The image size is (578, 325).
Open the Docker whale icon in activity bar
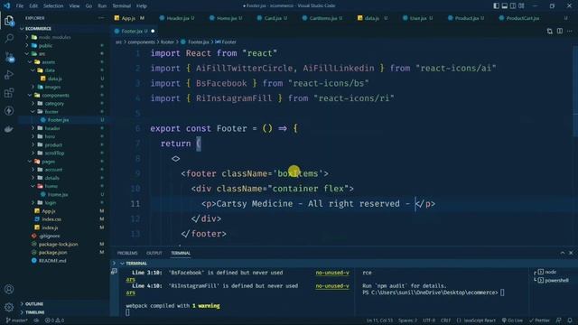[x=9, y=128]
